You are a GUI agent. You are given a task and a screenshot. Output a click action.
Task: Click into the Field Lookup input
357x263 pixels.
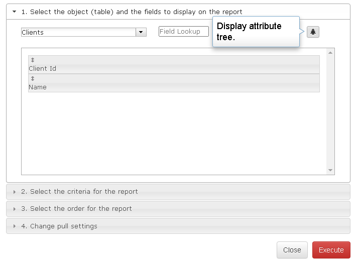(x=183, y=32)
